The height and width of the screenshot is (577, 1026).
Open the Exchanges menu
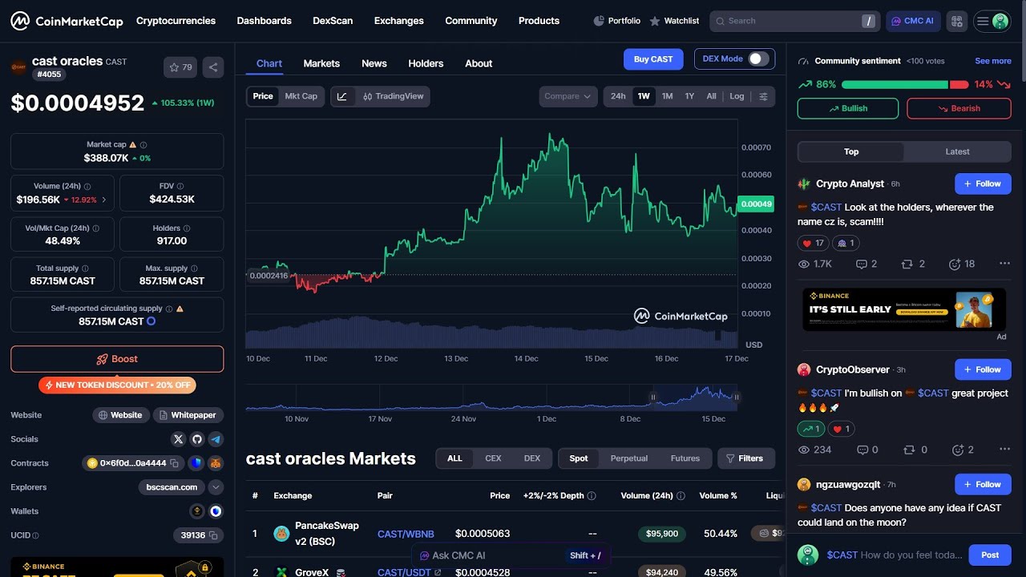click(x=398, y=21)
